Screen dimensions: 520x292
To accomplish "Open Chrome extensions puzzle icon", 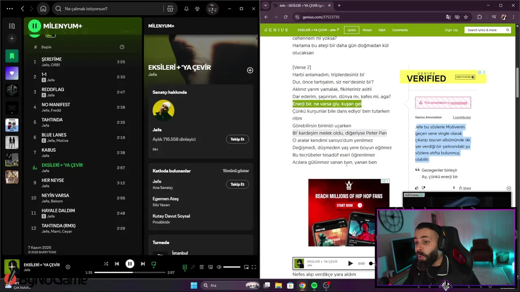I will pos(480,17).
